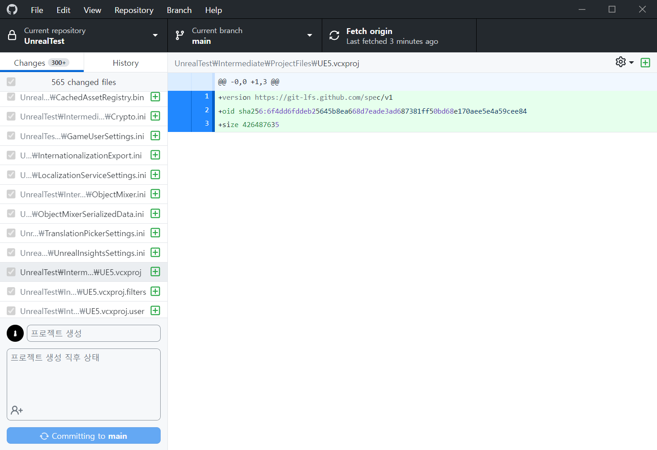The image size is (657, 450).
Task: Uncheck the InternationalizationExport.ini file checkbox
Action: click(x=11, y=155)
